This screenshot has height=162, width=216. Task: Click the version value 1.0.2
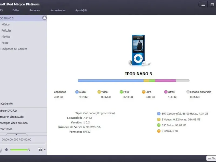[86, 123]
